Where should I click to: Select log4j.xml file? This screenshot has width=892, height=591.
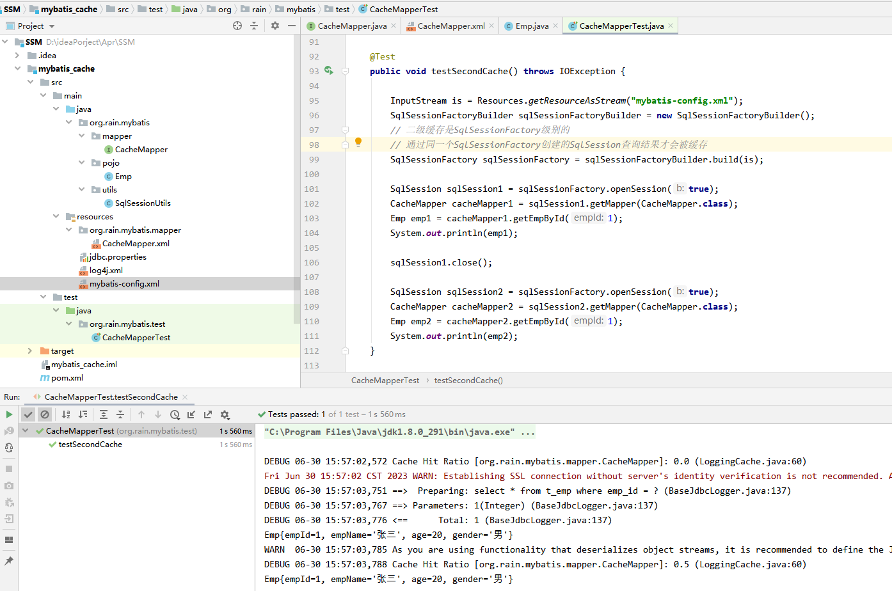click(x=100, y=270)
